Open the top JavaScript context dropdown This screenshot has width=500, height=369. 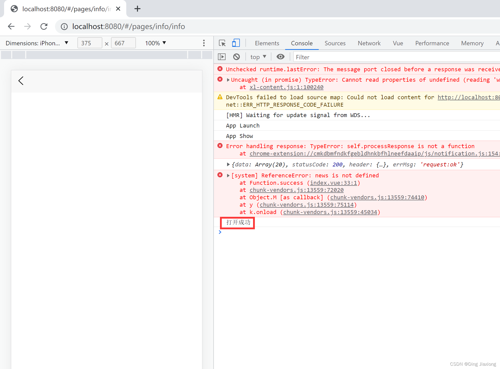pyautogui.click(x=258, y=57)
